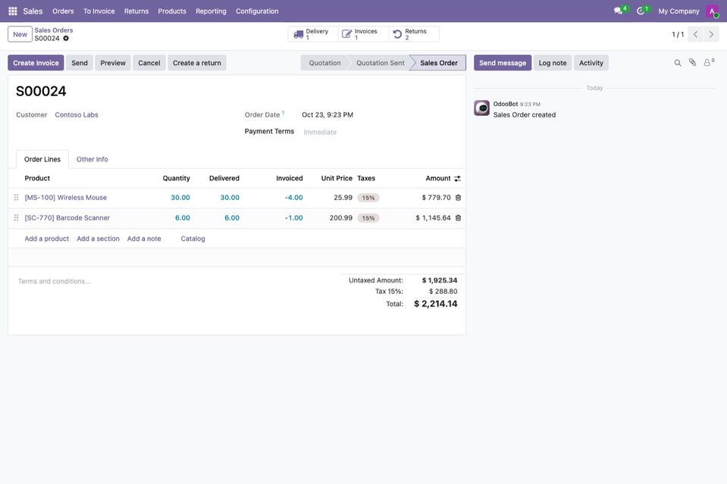Click Add a note link

pyautogui.click(x=144, y=239)
